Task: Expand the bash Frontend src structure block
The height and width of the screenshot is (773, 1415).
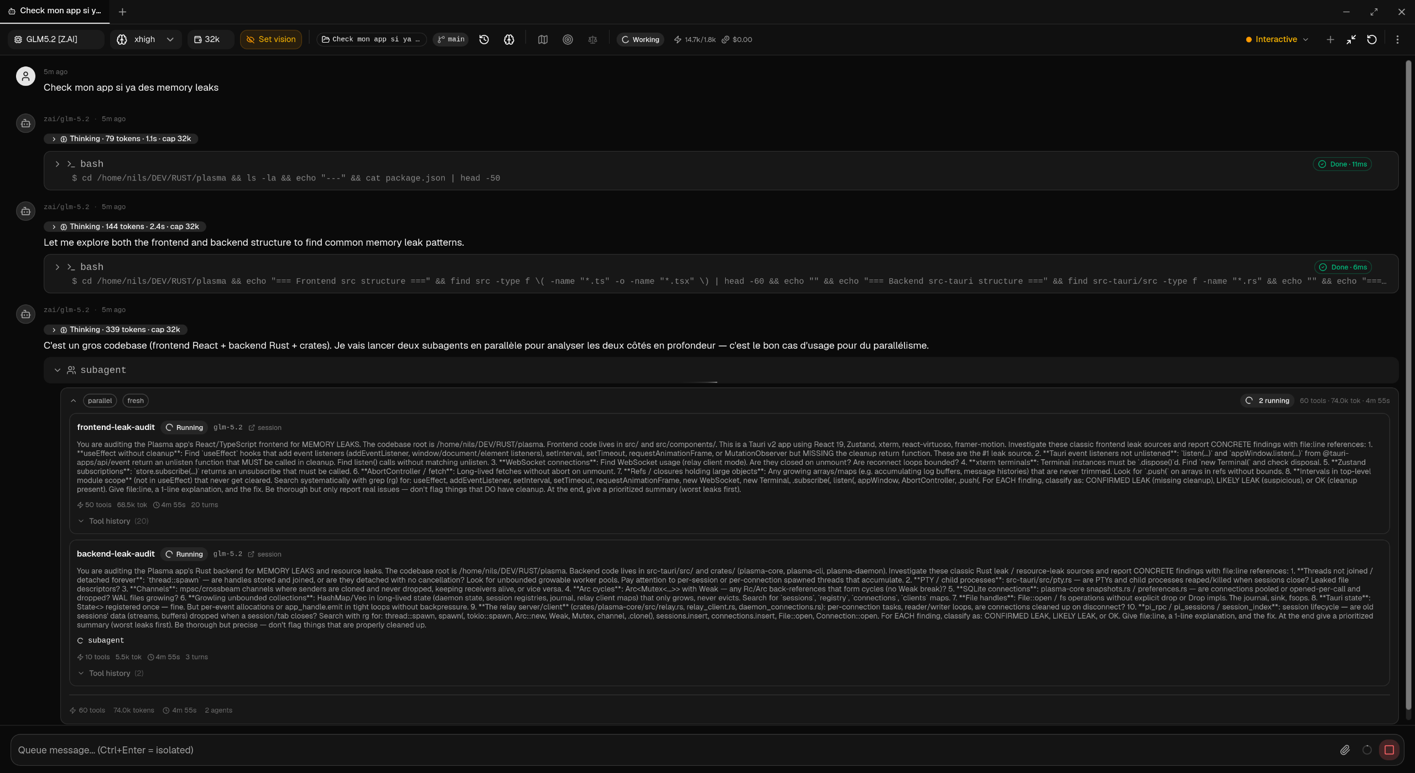Action: tap(721, 274)
